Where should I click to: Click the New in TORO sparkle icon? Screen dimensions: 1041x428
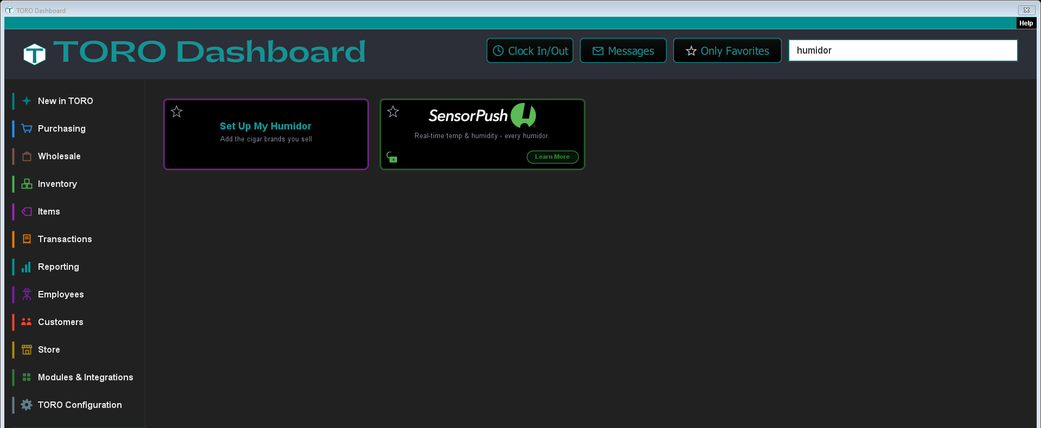pyautogui.click(x=26, y=101)
